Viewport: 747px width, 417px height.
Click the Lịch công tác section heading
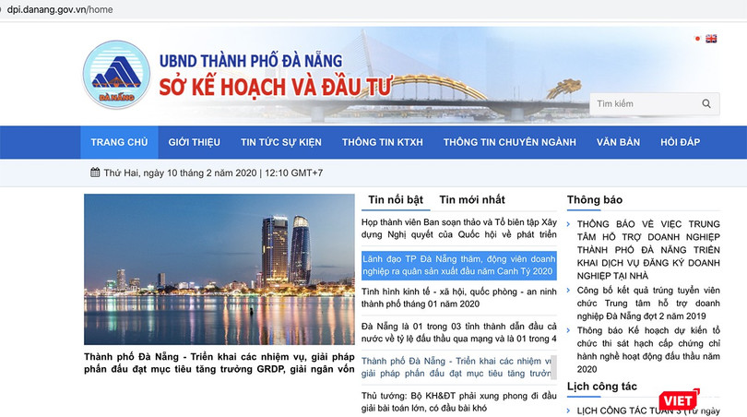601,387
